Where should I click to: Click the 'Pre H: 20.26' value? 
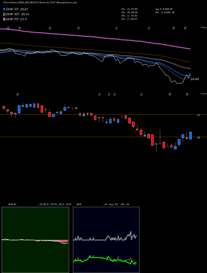(130, 12)
